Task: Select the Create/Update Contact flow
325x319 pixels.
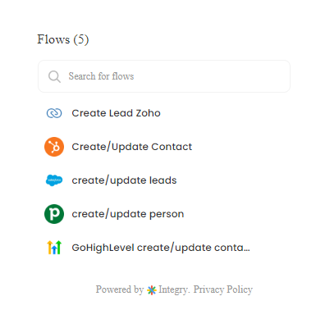Action: pyautogui.click(x=132, y=147)
